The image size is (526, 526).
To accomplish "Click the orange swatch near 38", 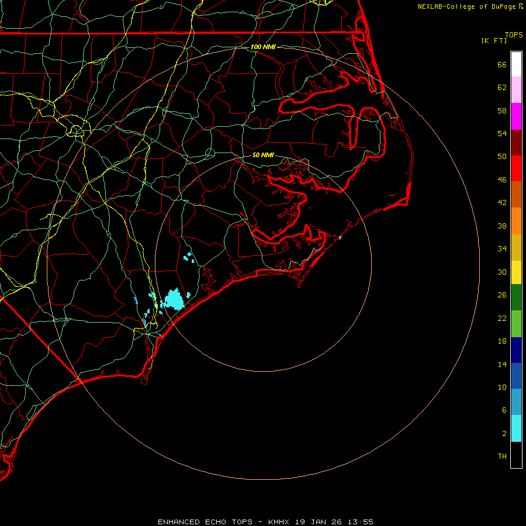I will coord(516,221).
